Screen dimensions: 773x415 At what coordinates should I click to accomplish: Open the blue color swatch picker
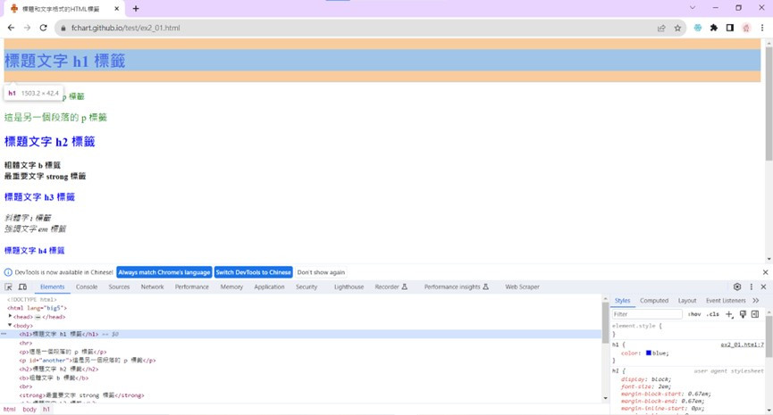pyautogui.click(x=649, y=353)
